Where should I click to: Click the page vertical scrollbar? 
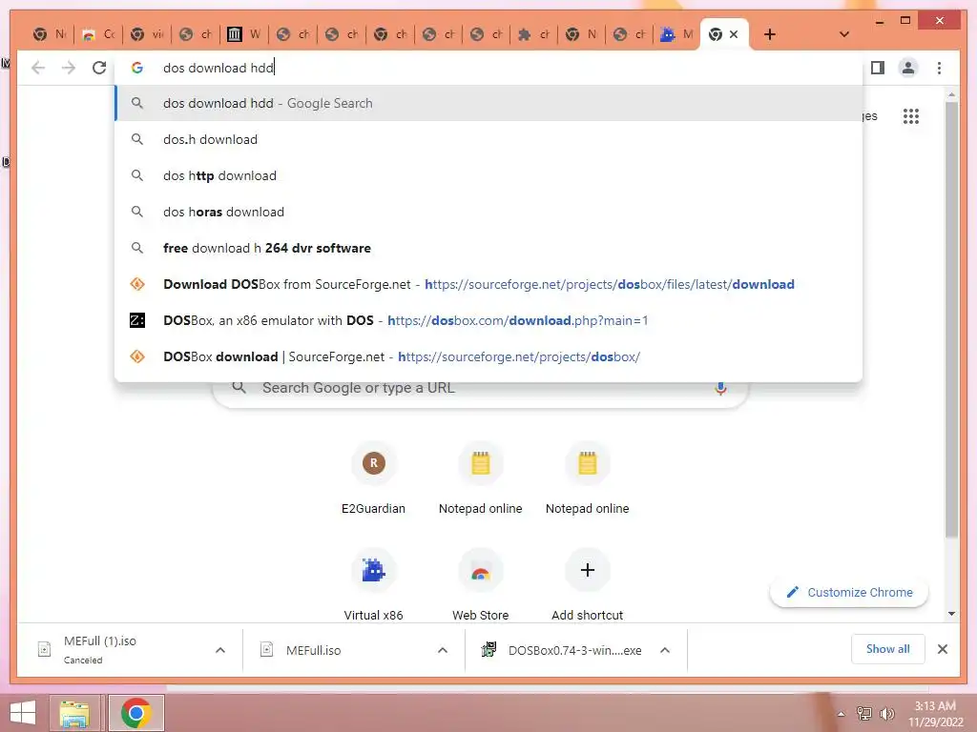point(951,318)
